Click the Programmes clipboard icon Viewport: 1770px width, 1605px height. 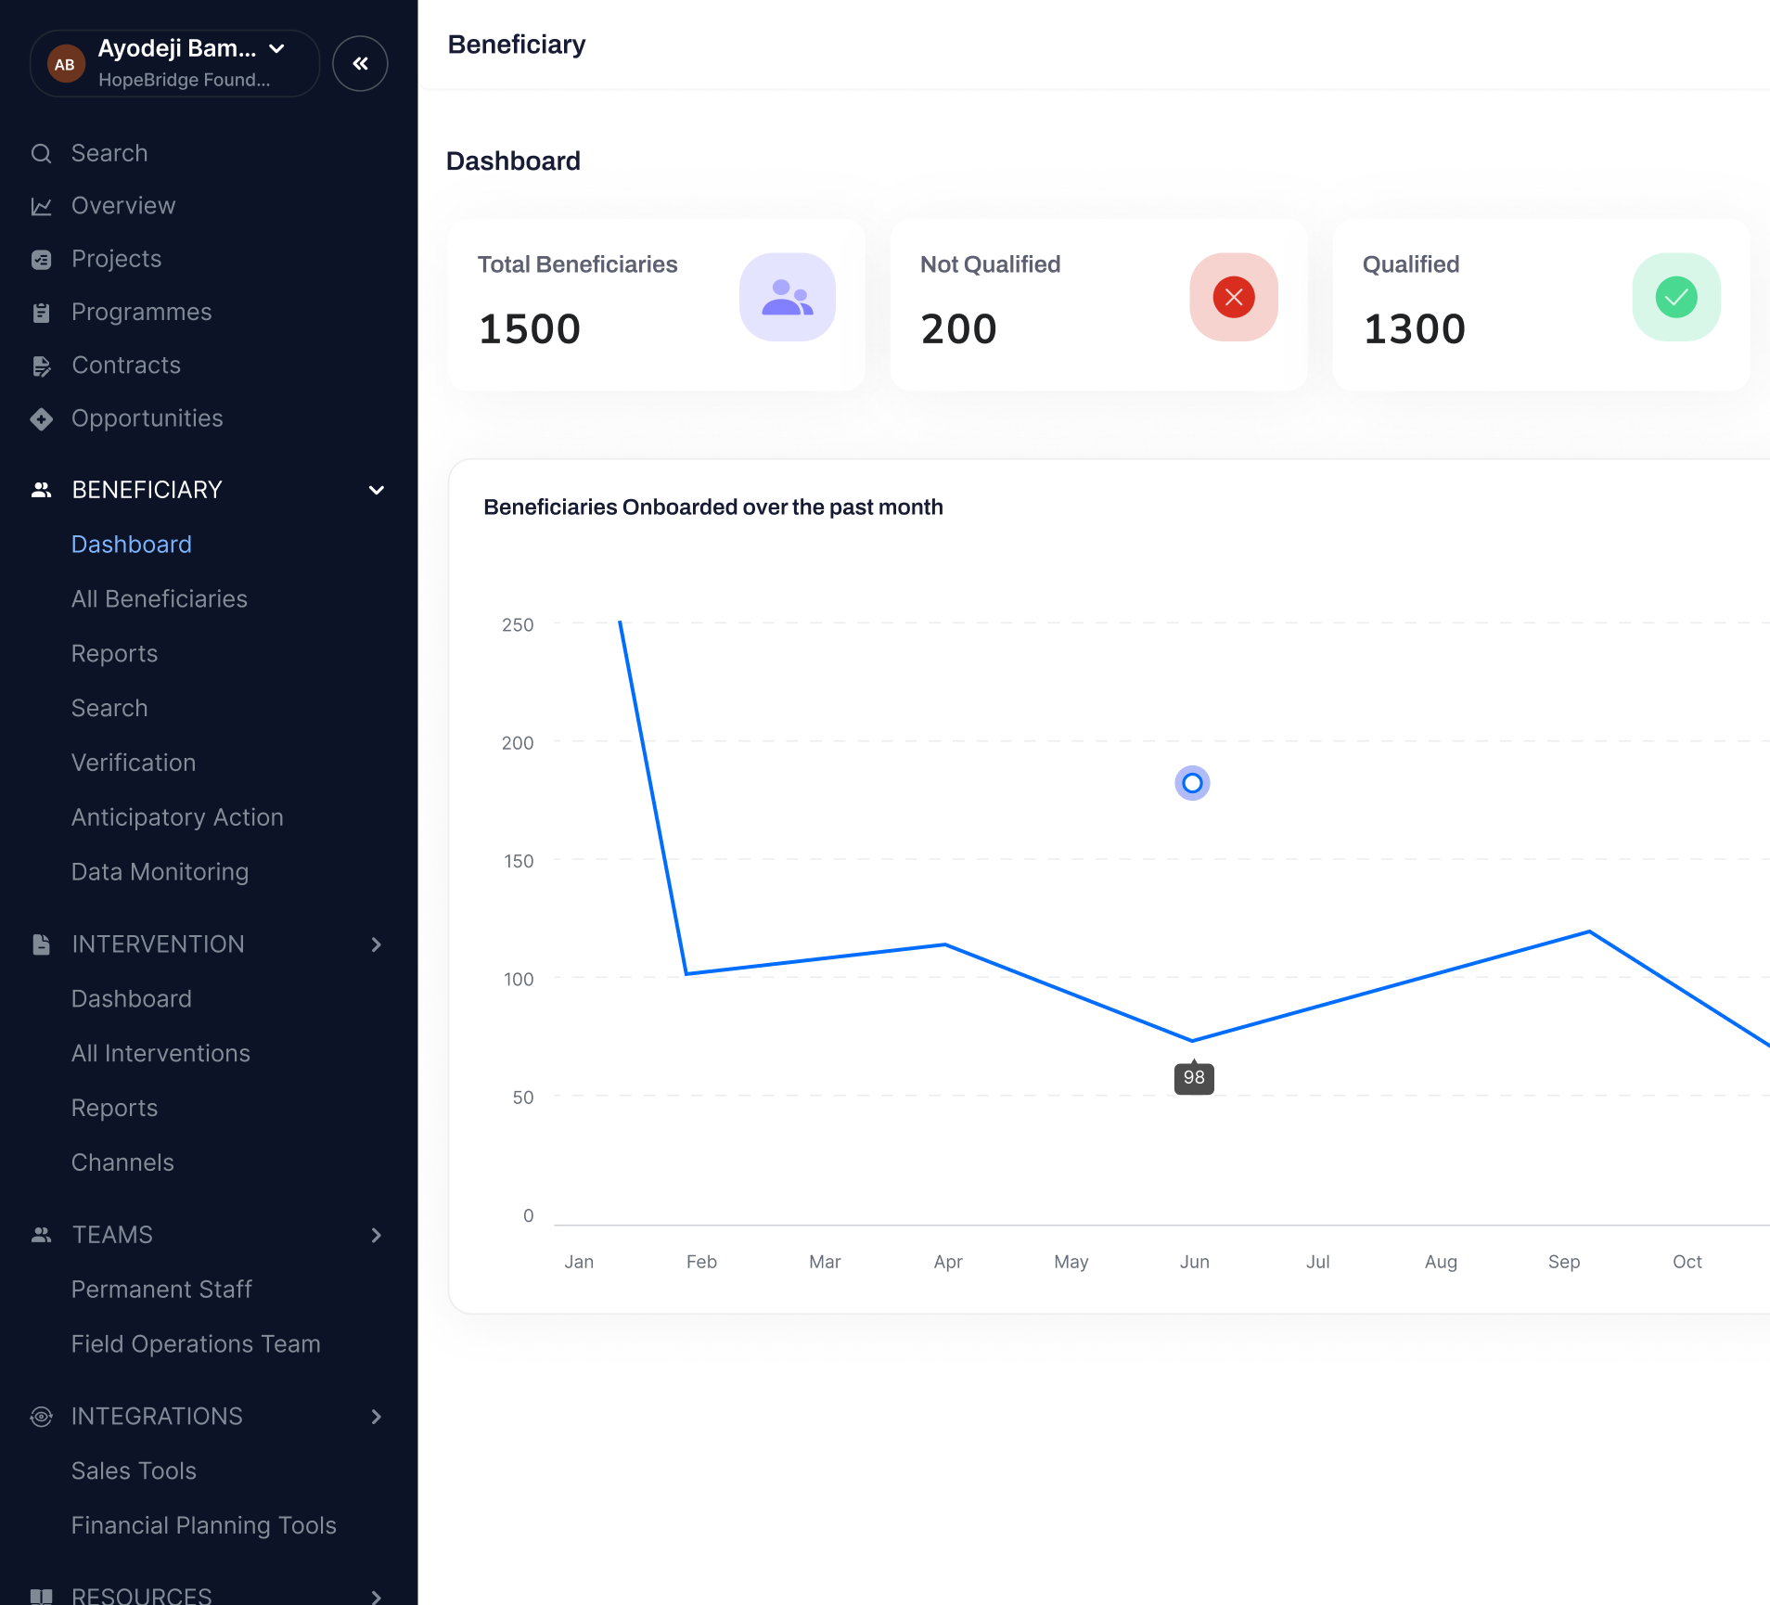[41, 313]
